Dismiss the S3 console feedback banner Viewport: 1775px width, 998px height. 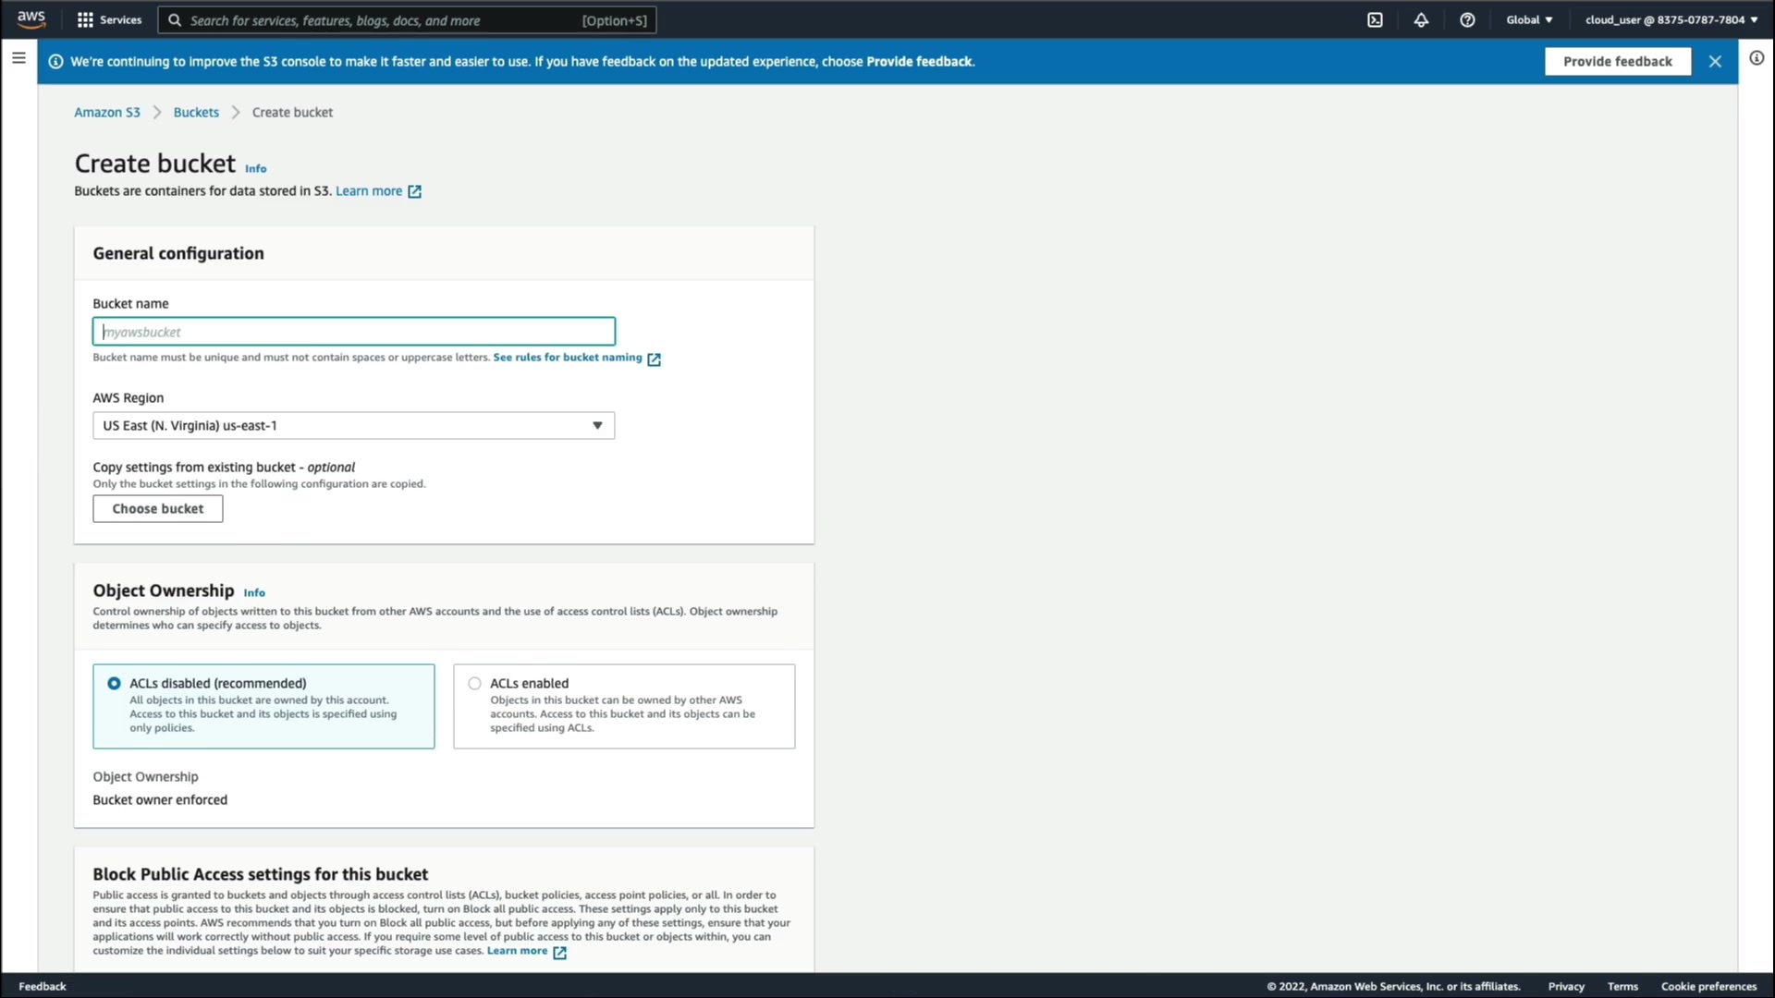tap(1715, 61)
